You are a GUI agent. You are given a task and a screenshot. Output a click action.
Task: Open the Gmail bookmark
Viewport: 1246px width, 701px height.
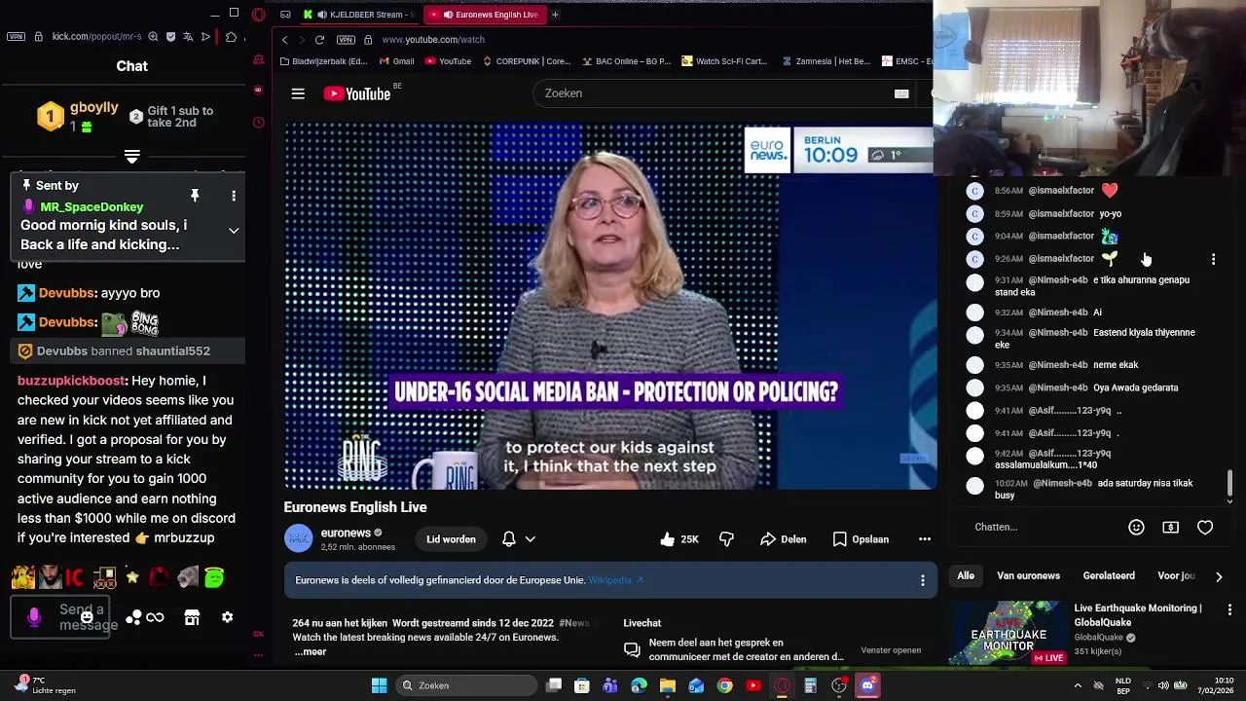pyautogui.click(x=396, y=60)
